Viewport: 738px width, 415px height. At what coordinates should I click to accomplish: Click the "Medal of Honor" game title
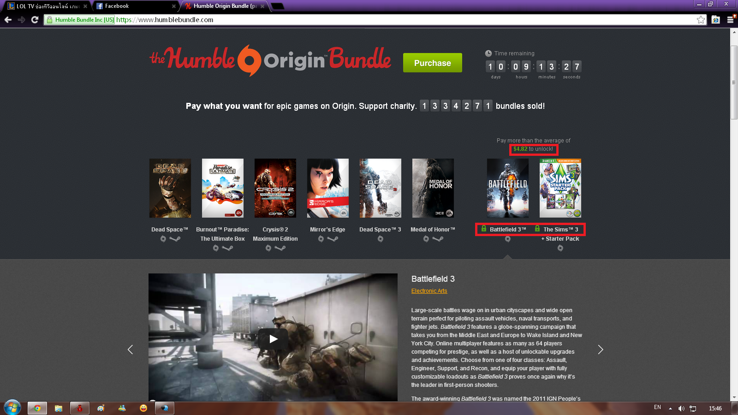pyautogui.click(x=433, y=230)
